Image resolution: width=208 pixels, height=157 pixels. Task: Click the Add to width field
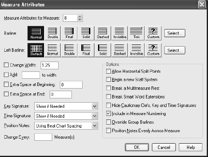31,75
